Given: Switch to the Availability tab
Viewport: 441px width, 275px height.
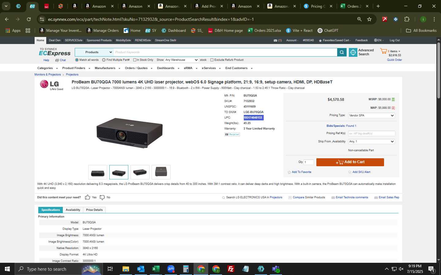Looking at the screenshot, I should click(73, 210).
